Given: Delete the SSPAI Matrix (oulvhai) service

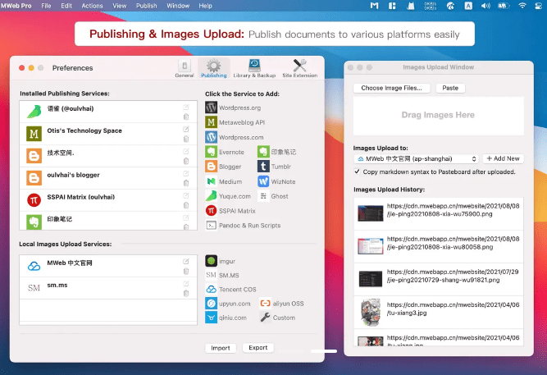Looking at the screenshot, I should pos(186,205).
